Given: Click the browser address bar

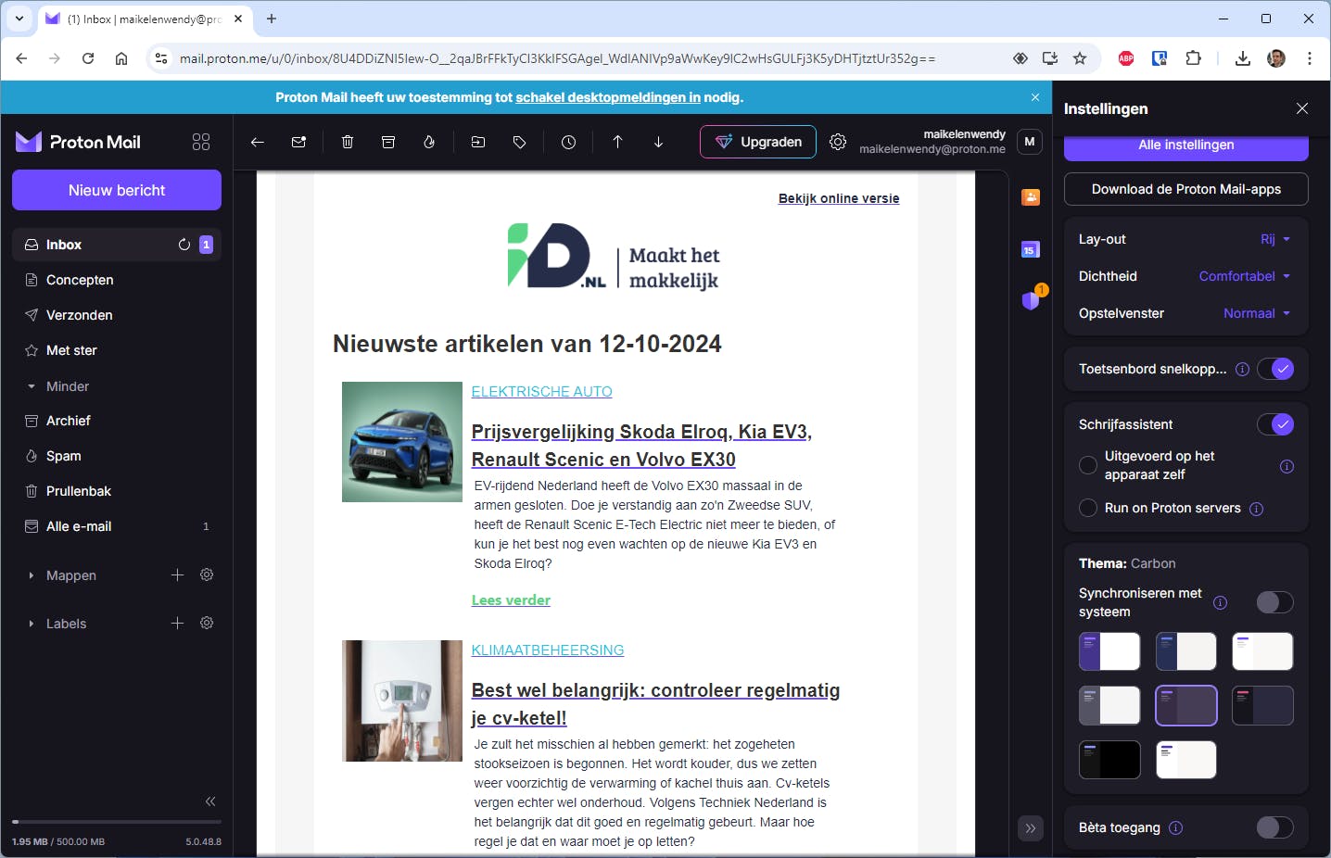Looking at the screenshot, I should pos(557,58).
